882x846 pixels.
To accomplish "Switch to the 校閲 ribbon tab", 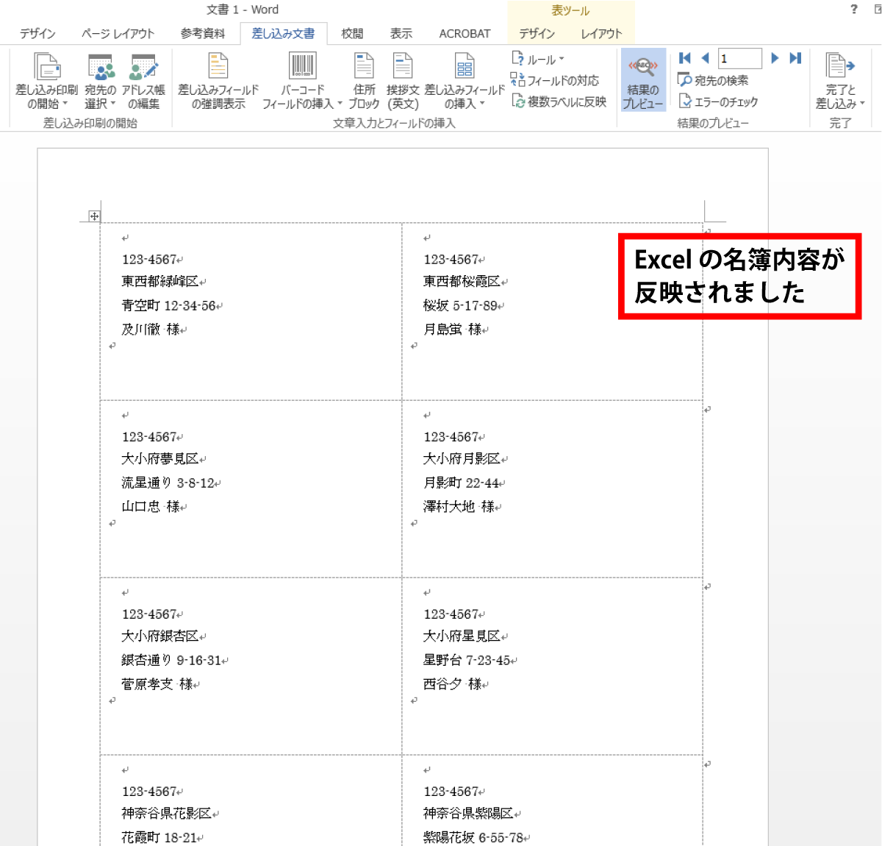I will (352, 33).
